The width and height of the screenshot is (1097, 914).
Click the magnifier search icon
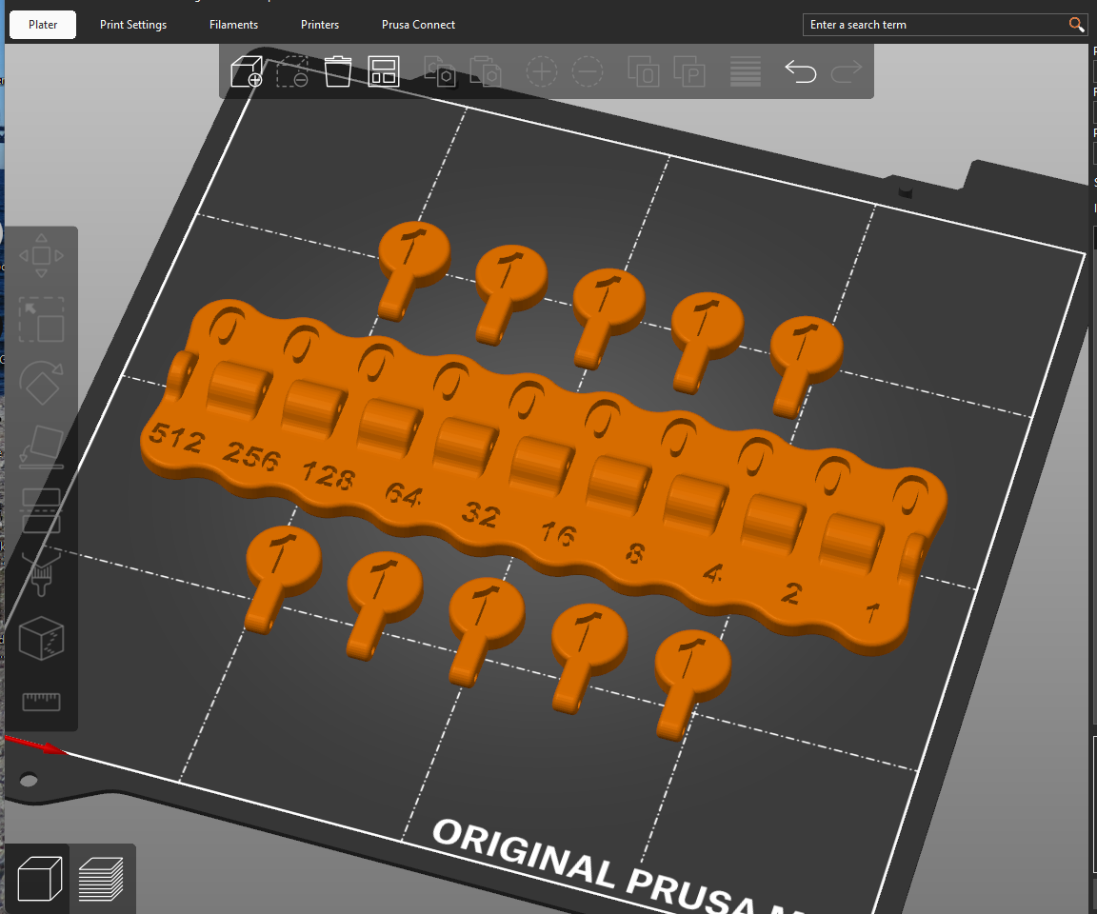click(1076, 25)
